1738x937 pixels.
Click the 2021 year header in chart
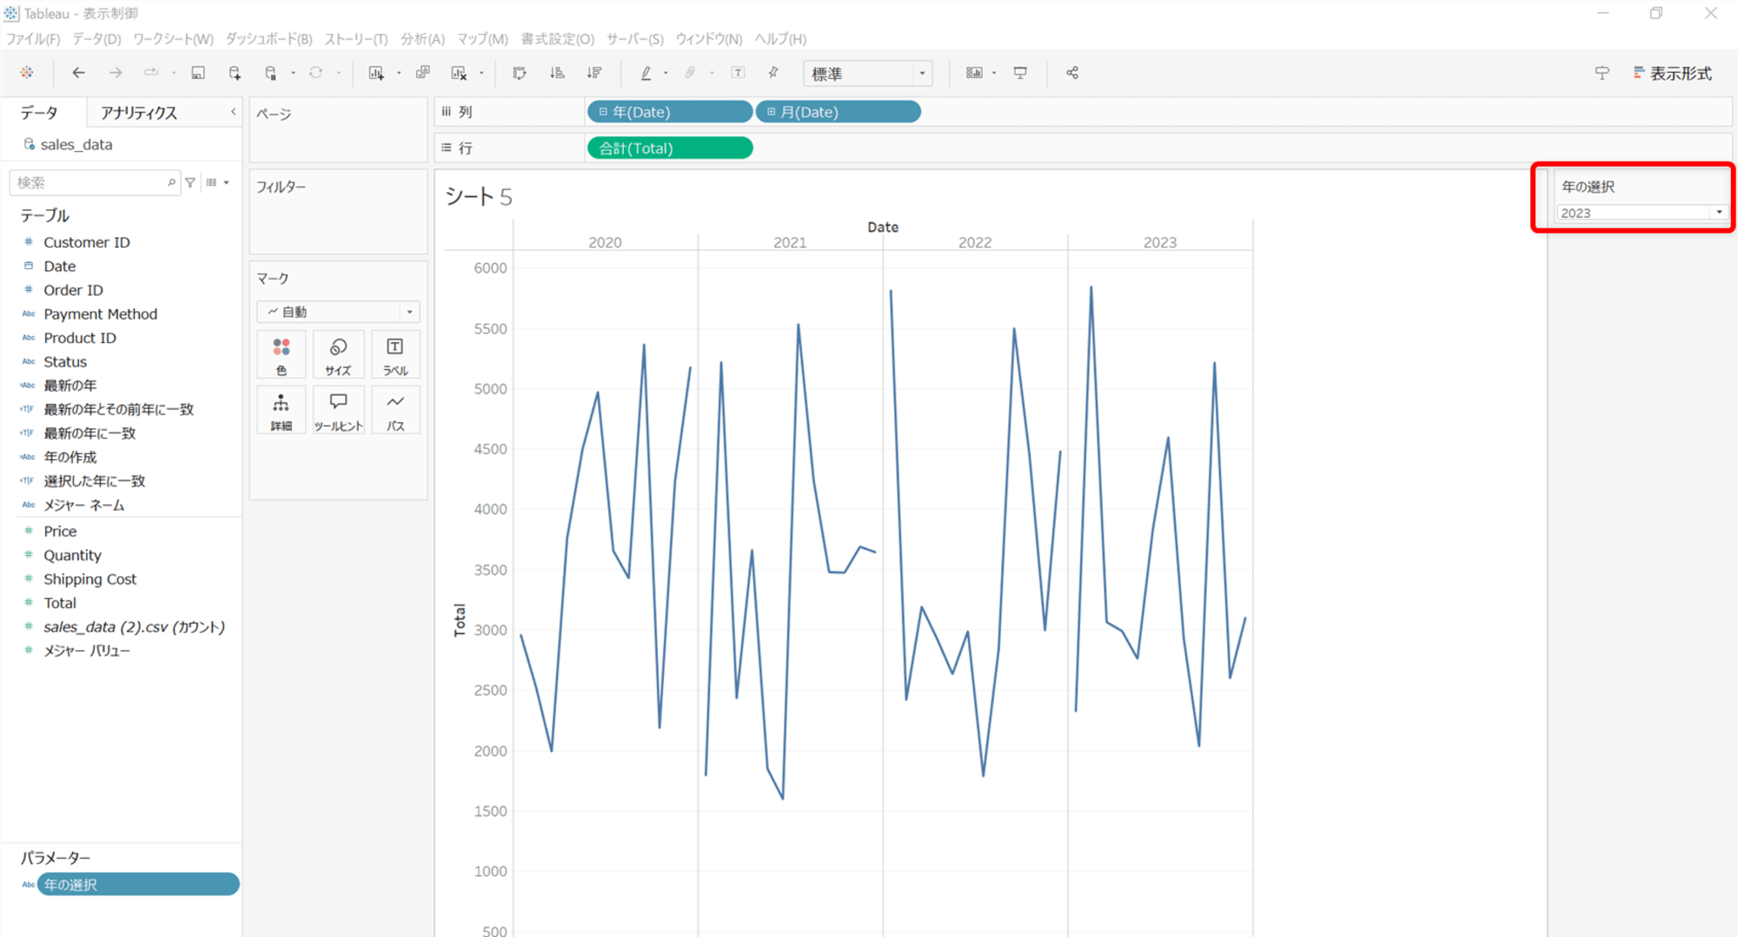790,242
